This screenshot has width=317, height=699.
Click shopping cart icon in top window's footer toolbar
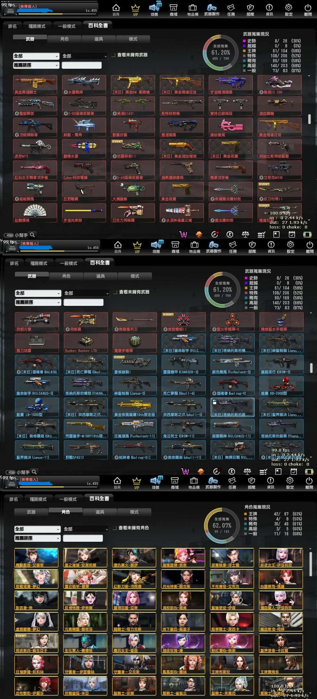[x=183, y=234]
